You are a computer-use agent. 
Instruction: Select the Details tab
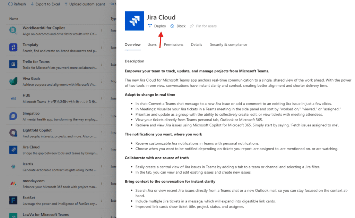click(196, 44)
